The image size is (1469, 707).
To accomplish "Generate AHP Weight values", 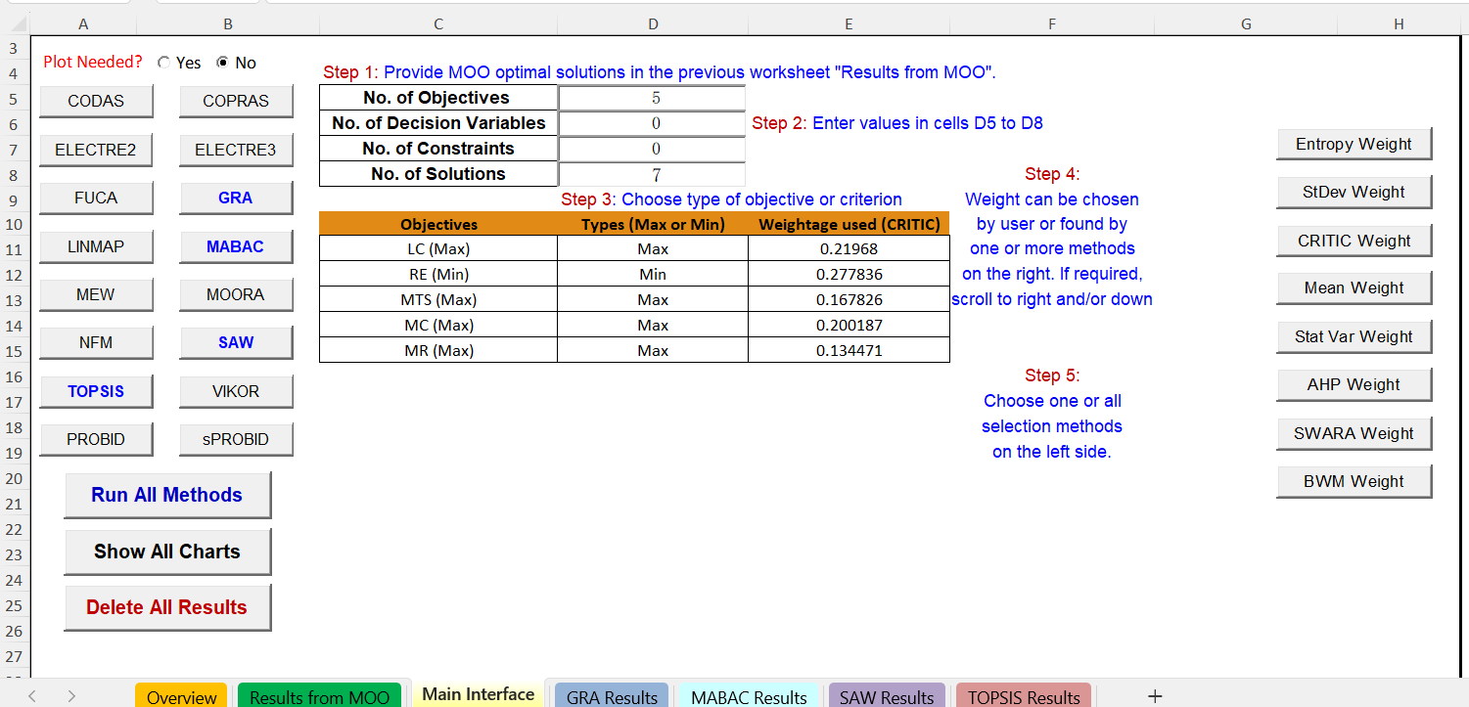I will 1354,383.
